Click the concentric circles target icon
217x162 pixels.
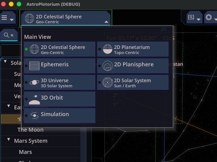click(209, 17)
